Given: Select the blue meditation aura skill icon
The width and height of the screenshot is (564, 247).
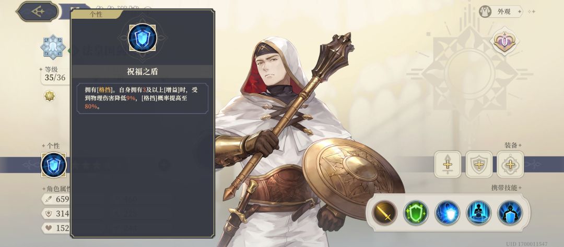Looking at the screenshot, I should pos(479,213).
